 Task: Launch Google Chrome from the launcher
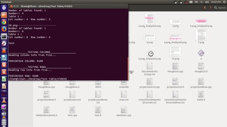tap(4, 22)
